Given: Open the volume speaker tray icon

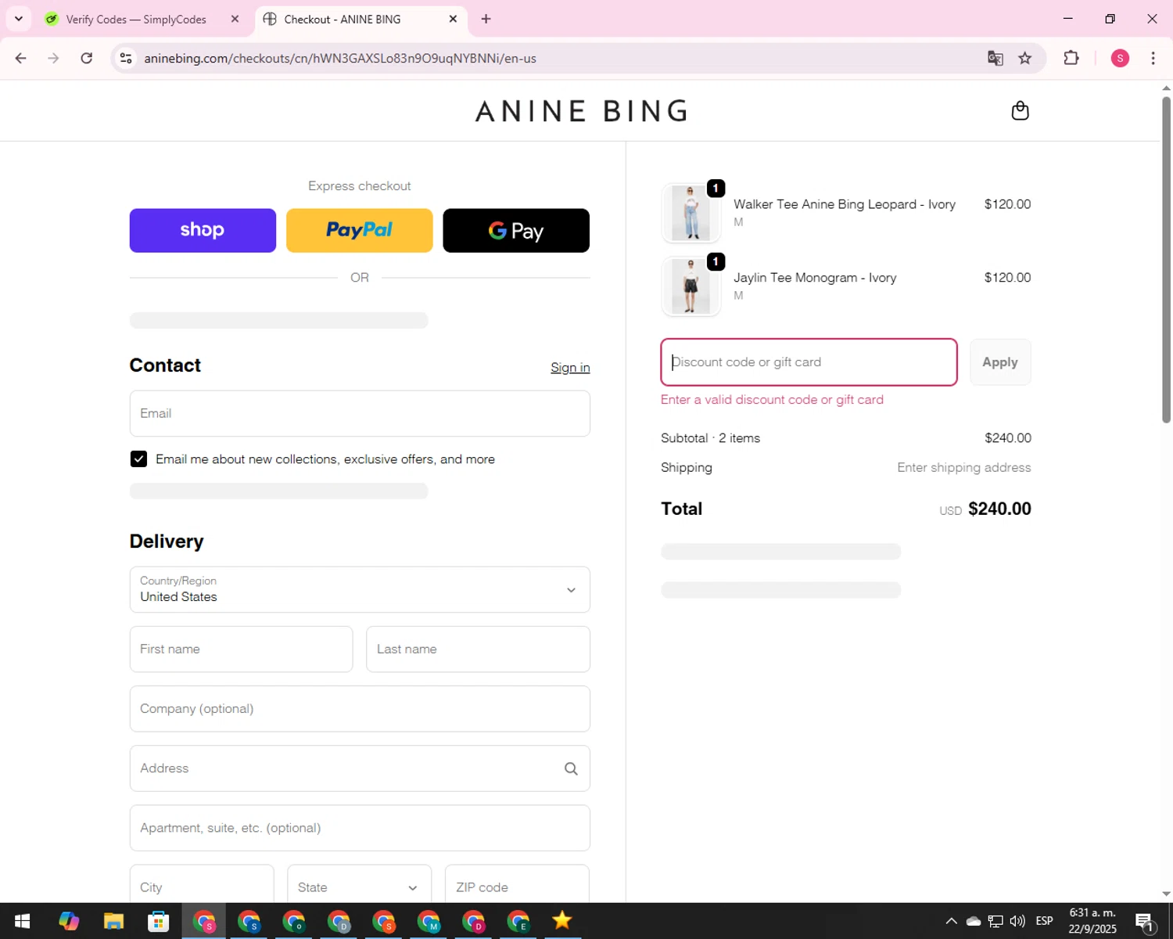Looking at the screenshot, I should pyautogui.click(x=1017, y=921).
